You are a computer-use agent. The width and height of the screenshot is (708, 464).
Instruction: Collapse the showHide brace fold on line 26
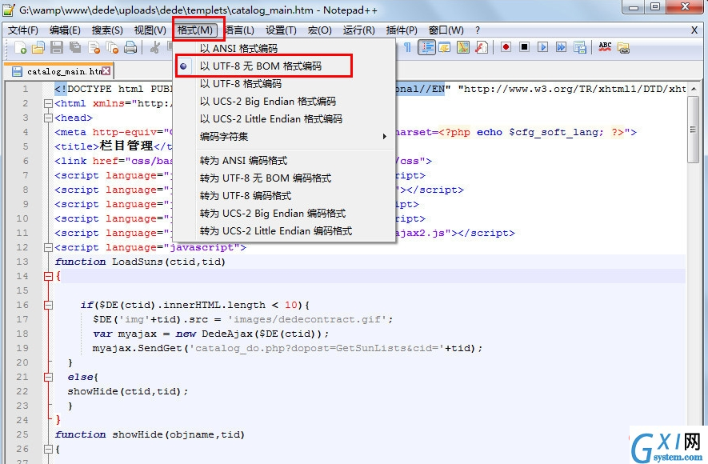click(x=48, y=449)
